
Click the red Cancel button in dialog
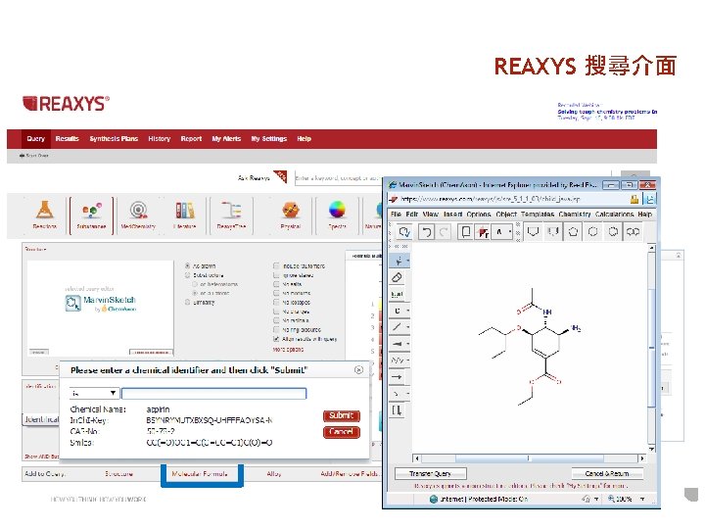[342, 432]
